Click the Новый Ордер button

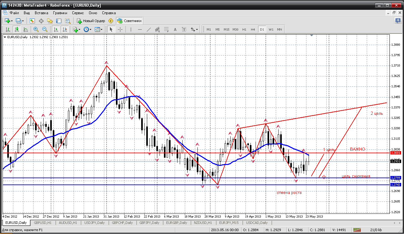click(x=91, y=21)
